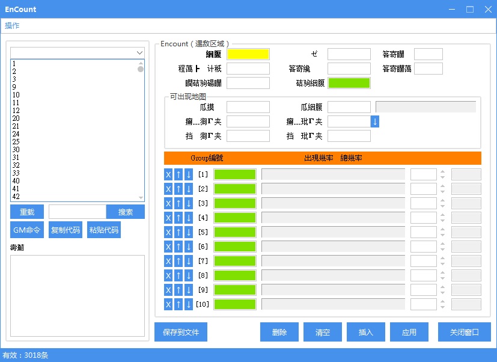Click the GM命令 button
497x362 pixels.
(27, 230)
